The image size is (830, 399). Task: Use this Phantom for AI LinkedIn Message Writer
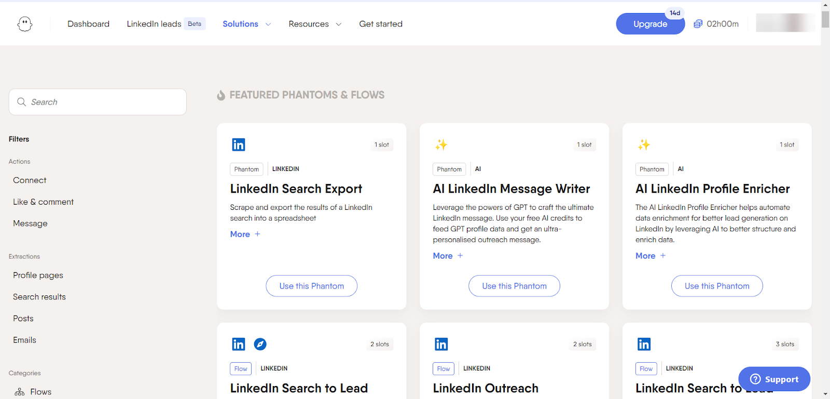click(x=514, y=286)
